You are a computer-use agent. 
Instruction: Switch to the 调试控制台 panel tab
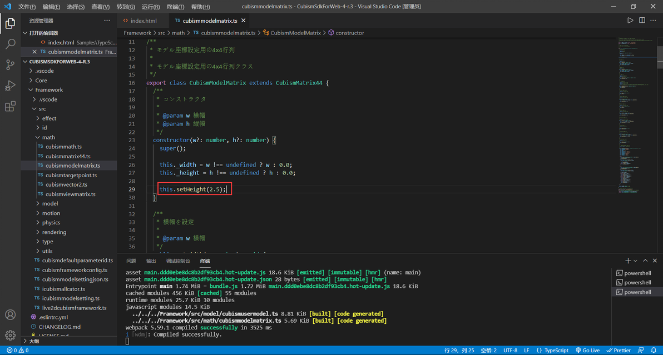pyautogui.click(x=178, y=261)
